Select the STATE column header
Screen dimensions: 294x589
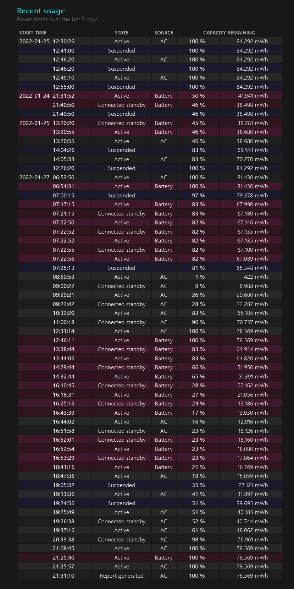point(122,33)
